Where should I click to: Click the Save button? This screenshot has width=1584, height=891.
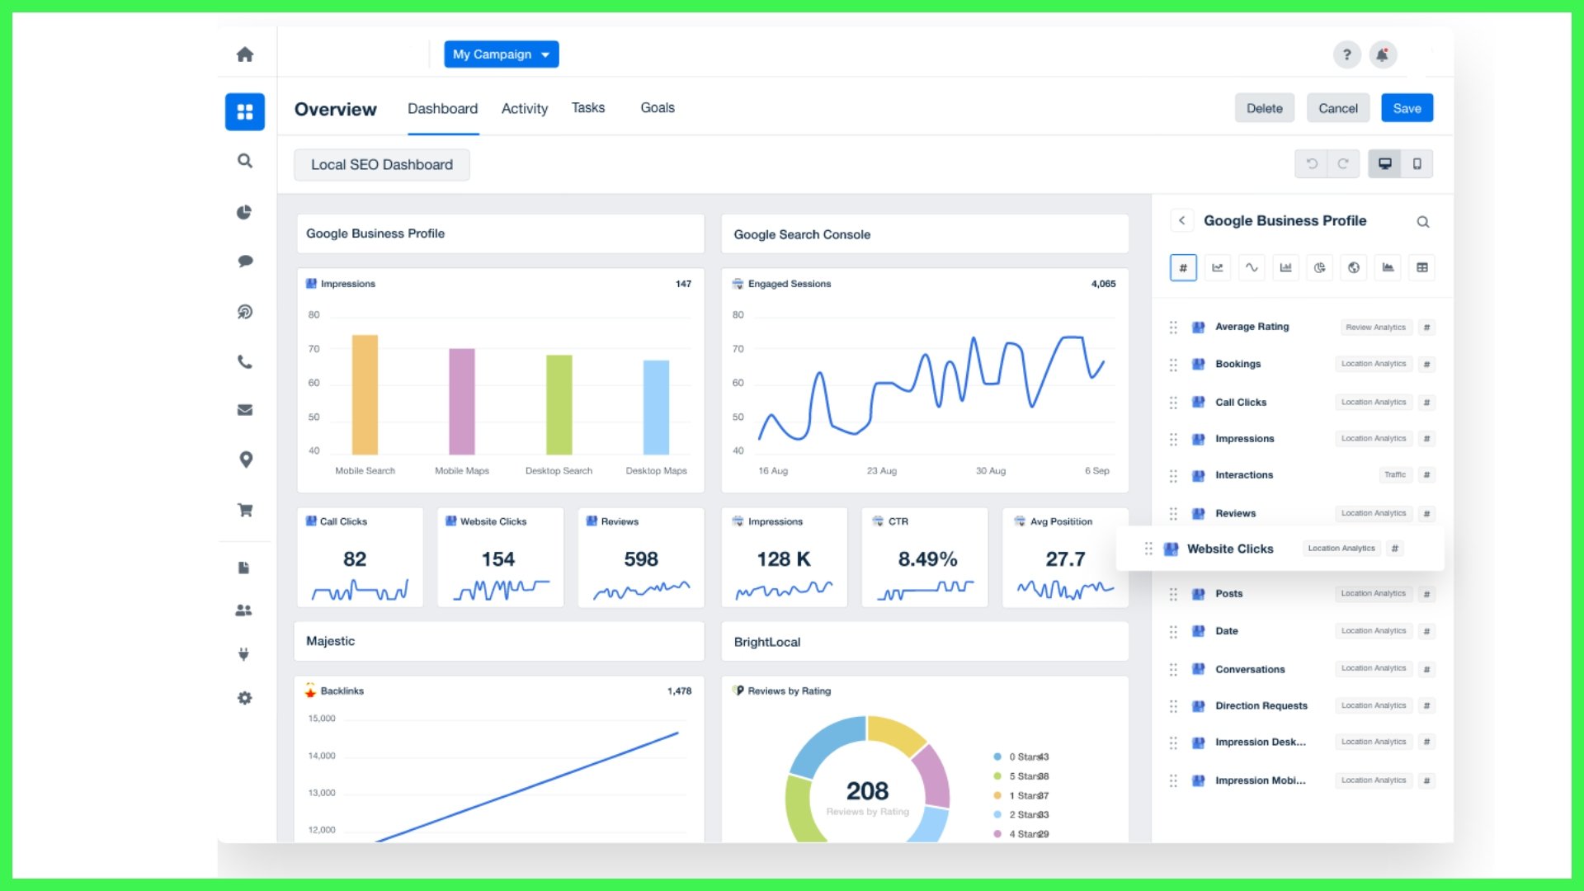point(1407,108)
